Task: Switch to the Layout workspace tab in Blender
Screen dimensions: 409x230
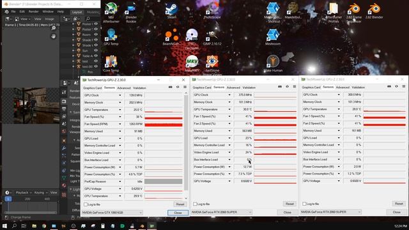Action: (x=77, y=12)
